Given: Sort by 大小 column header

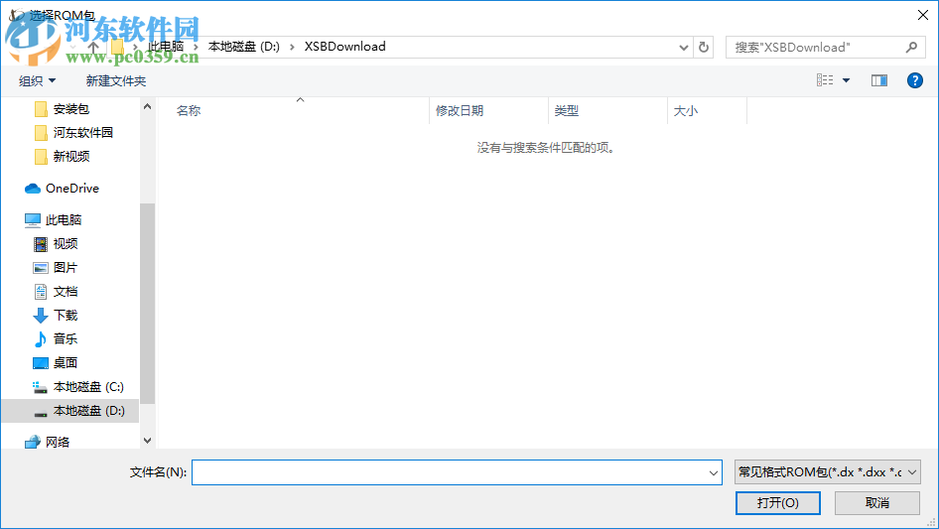Looking at the screenshot, I should (x=686, y=111).
